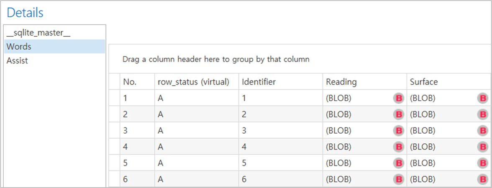
Task: Open the Assist table
Action: tap(17, 61)
